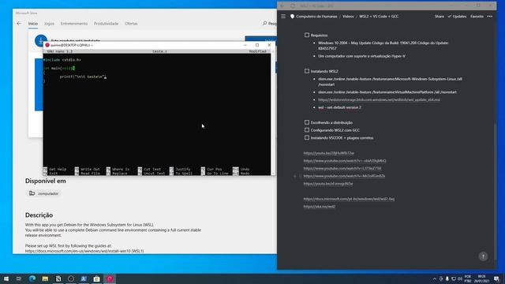The width and height of the screenshot is (505, 284).
Task: Click the Debian terminal title bar icon
Action: point(47,45)
